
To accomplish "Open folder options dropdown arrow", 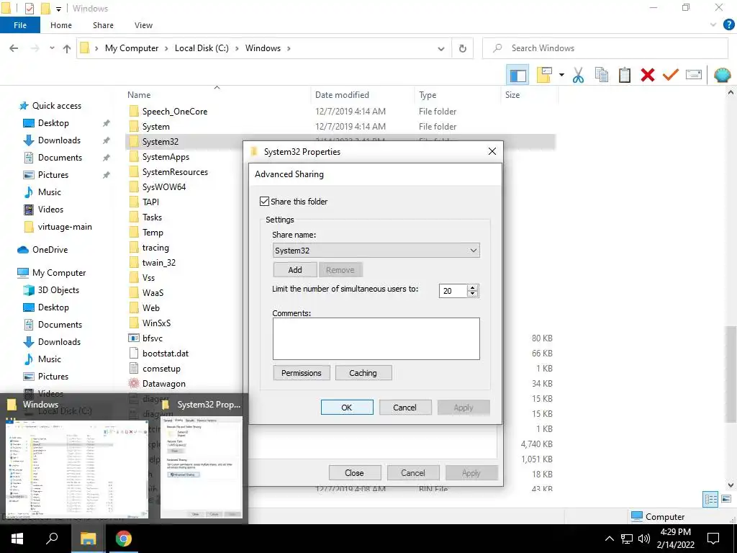I will pos(561,75).
